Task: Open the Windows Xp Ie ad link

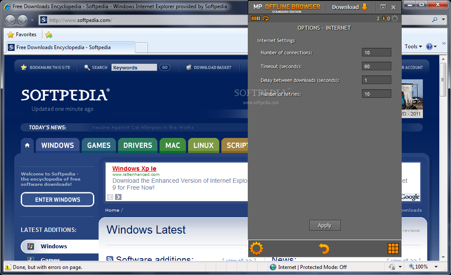Action: pos(134,169)
